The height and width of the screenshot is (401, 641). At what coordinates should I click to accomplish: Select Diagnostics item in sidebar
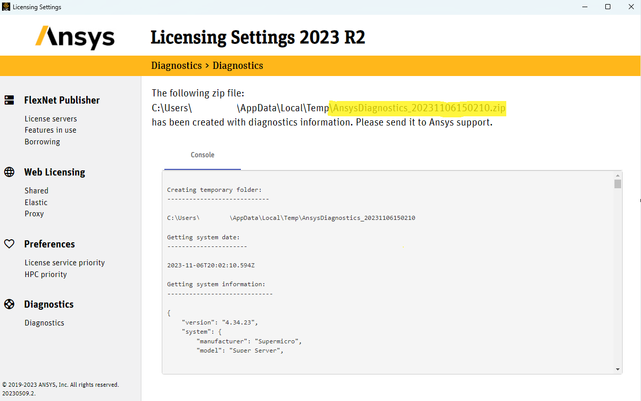click(44, 323)
